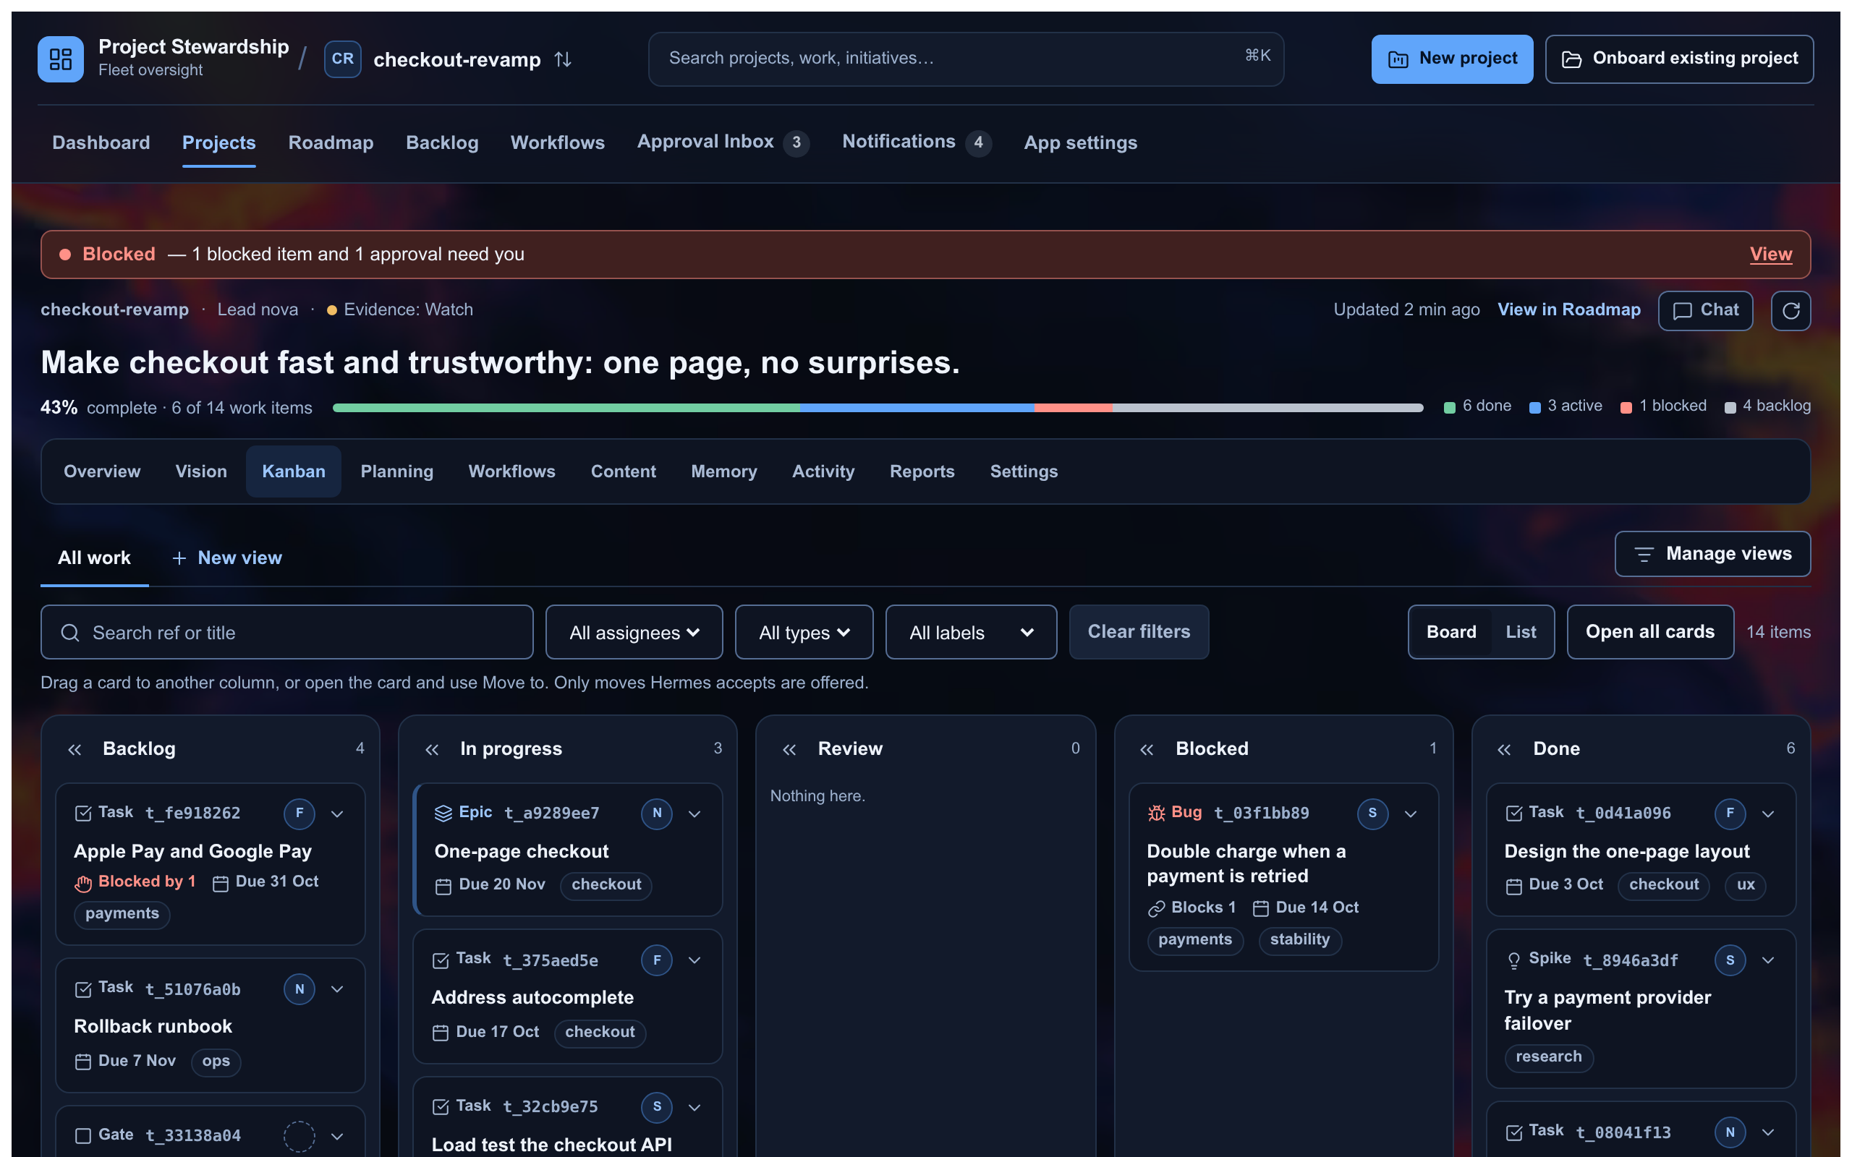Click Onboard existing project button
The width and height of the screenshot is (1852, 1157).
pos(1679,59)
